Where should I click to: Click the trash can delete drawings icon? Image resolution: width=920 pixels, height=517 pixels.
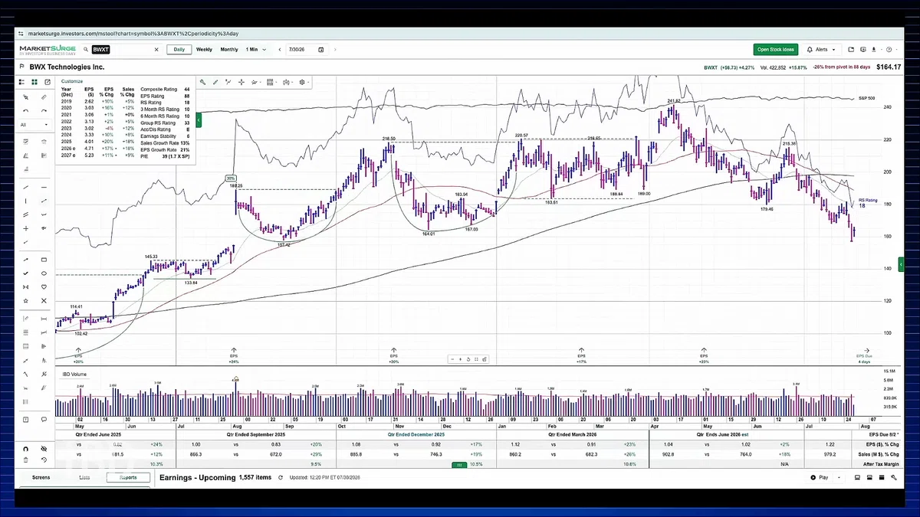point(26,460)
